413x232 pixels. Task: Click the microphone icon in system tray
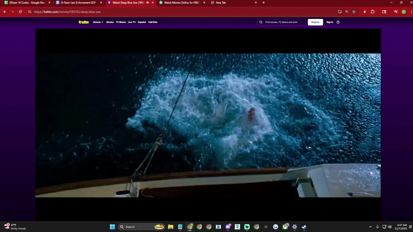(x=378, y=227)
